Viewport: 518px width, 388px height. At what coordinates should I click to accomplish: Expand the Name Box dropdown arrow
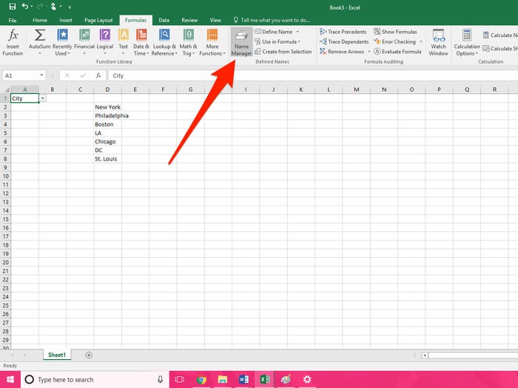(x=41, y=75)
